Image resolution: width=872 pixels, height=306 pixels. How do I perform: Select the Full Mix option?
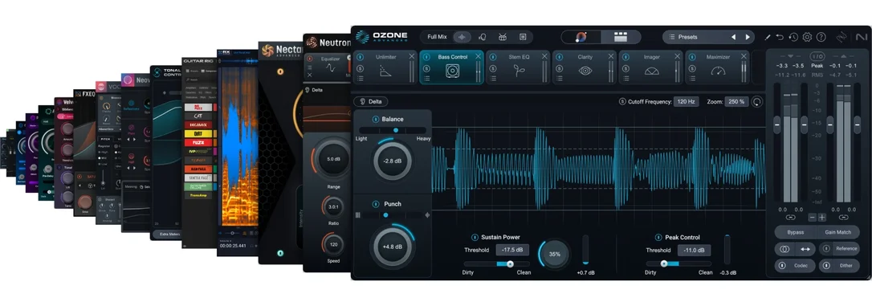(x=437, y=37)
